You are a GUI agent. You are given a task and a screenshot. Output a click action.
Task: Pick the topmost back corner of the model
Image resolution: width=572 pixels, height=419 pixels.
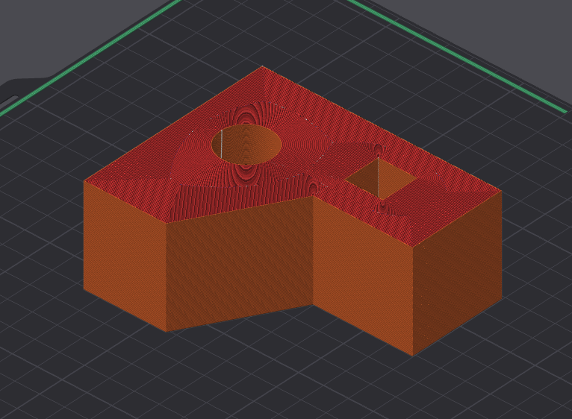(263, 67)
